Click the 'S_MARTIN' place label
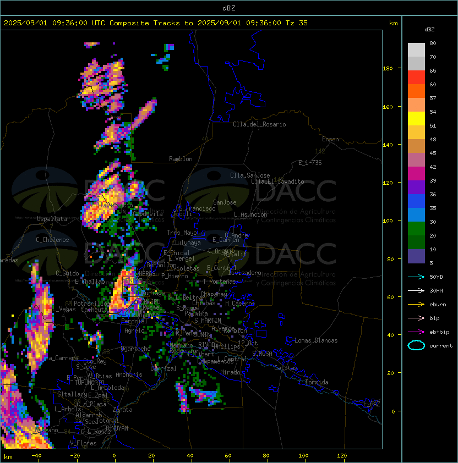 pyautogui.click(x=208, y=321)
